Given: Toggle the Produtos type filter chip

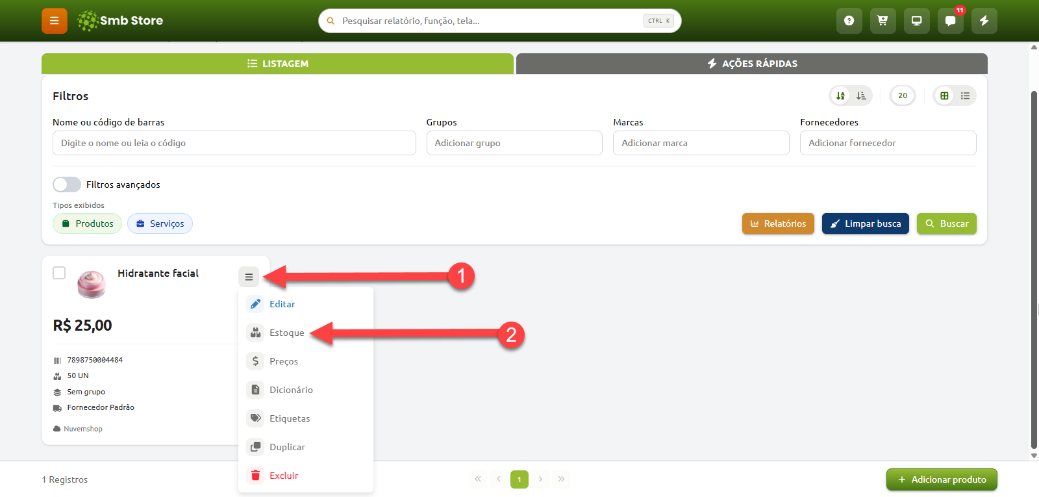Looking at the screenshot, I should [87, 223].
